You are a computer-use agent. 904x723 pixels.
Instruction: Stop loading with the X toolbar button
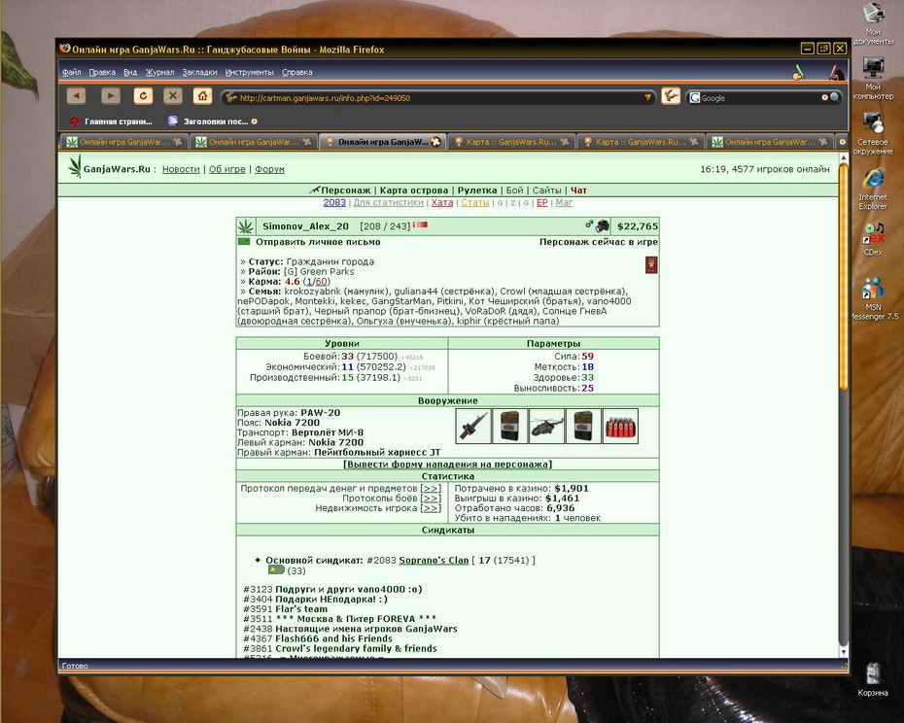pos(172,95)
